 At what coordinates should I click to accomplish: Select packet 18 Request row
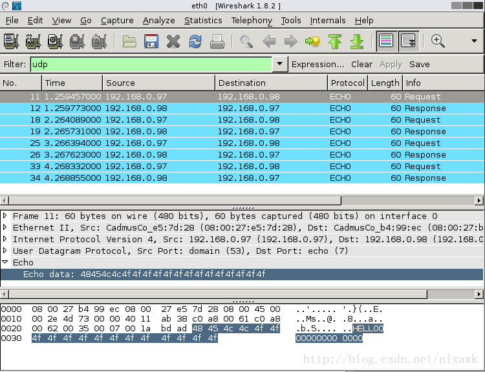point(242,120)
